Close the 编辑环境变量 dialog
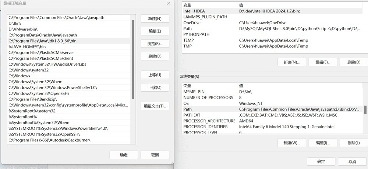The width and height of the screenshot is (368, 169). pos(169,3)
